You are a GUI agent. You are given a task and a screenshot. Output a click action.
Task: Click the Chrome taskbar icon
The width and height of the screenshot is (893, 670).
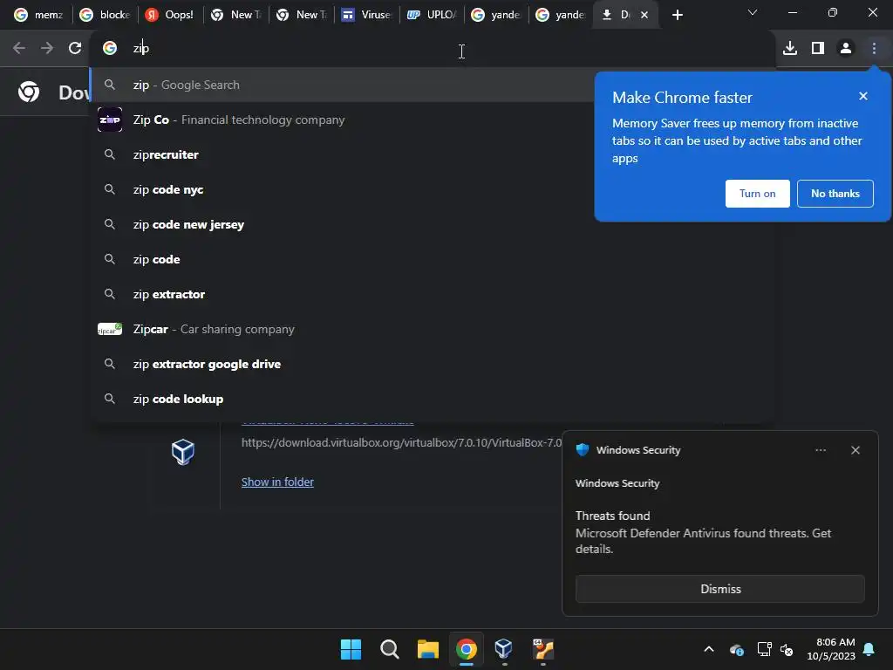click(x=466, y=649)
